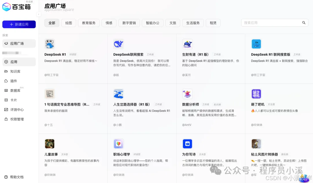Image resolution: width=313 pixels, height=183 pixels.
Task: Click the 应用广场 planet icon
Action: 6,43
